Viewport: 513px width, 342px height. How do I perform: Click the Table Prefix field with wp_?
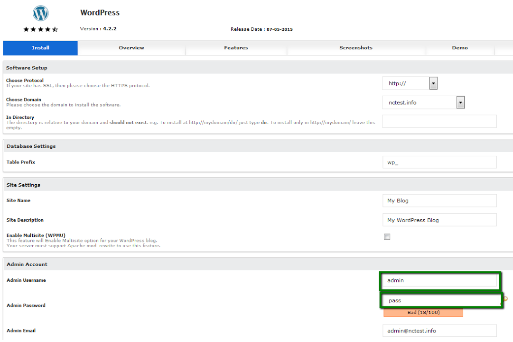pyautogui.click(x=439, y=162)
